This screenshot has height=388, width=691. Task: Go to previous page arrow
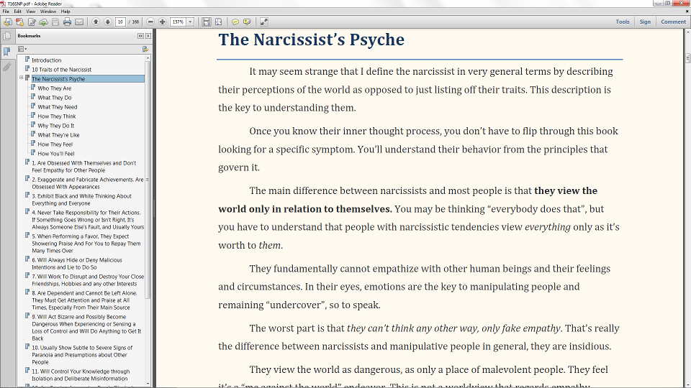point(96,22)
